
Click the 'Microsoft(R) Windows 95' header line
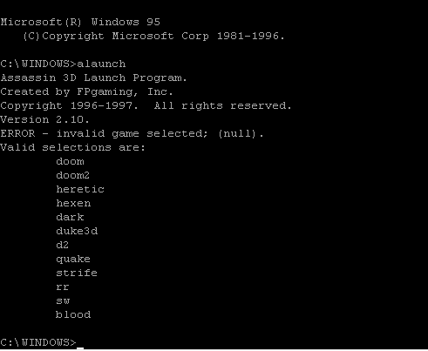tap(80, 22)
